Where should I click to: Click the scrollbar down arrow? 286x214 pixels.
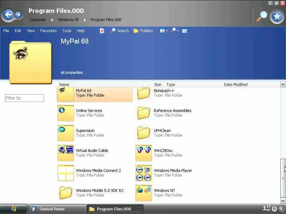pos(283,201)
